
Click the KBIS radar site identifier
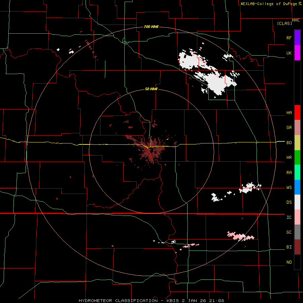pyautogui.click(x=172, y=301)
